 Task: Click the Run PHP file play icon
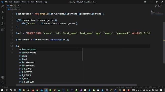(156, 6)
